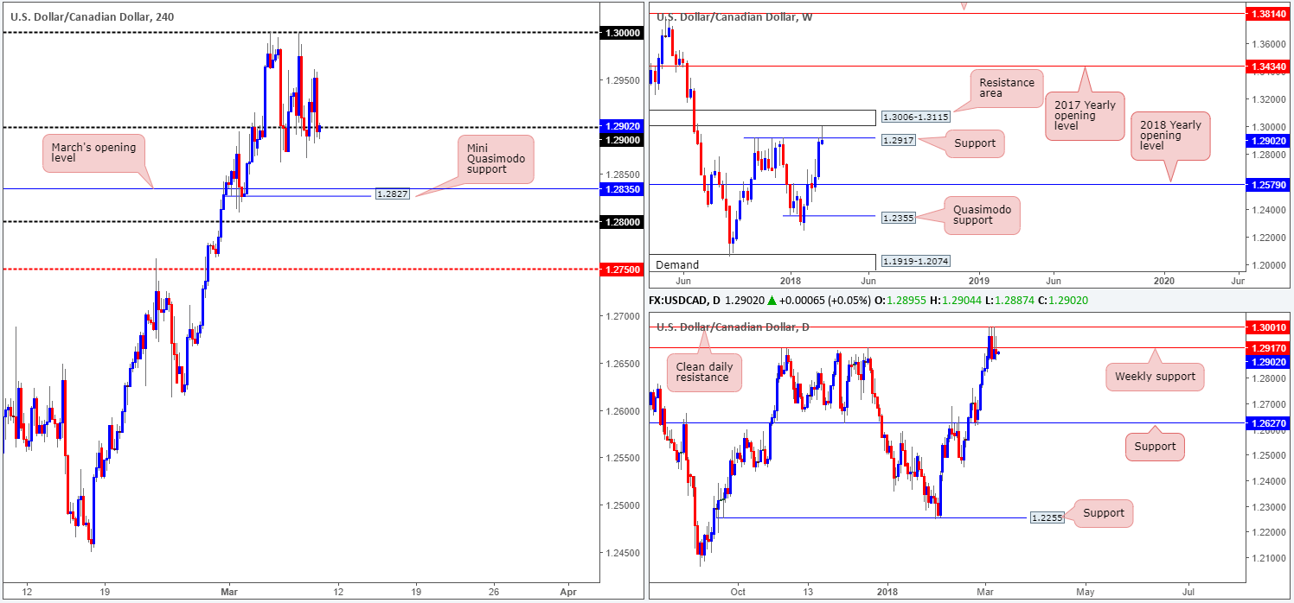Image resolution: width=1294 pixels, height=603 pixels.
Task: Click the 1.2917 level label
Action: click(x=898, y=139)
